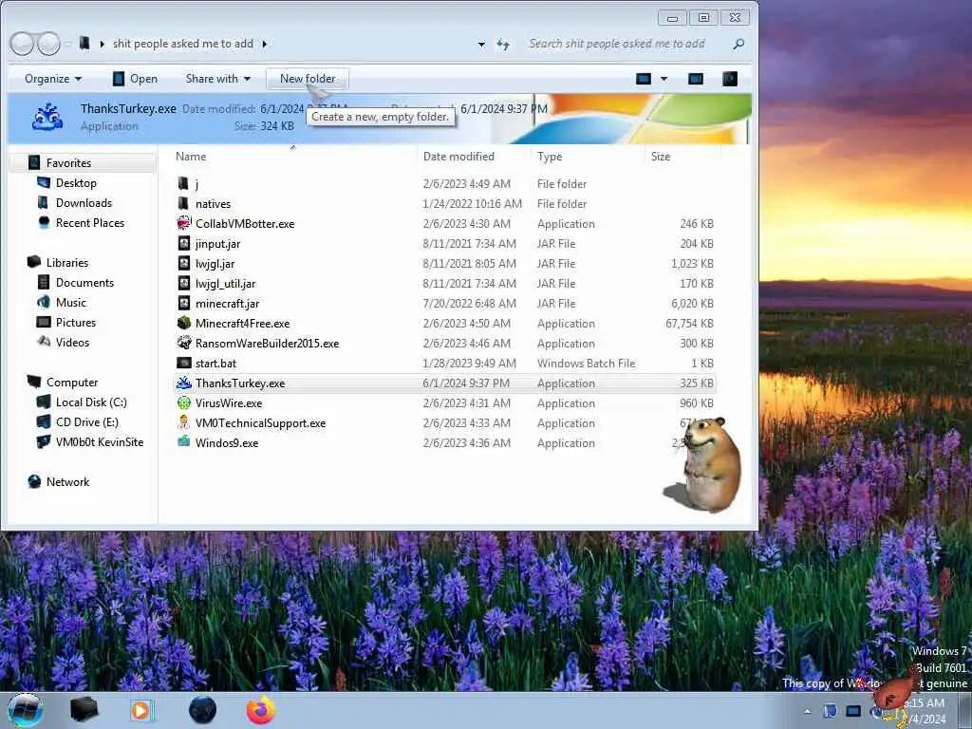Click the Favorites group in sidebar

[x=68, y=163]
